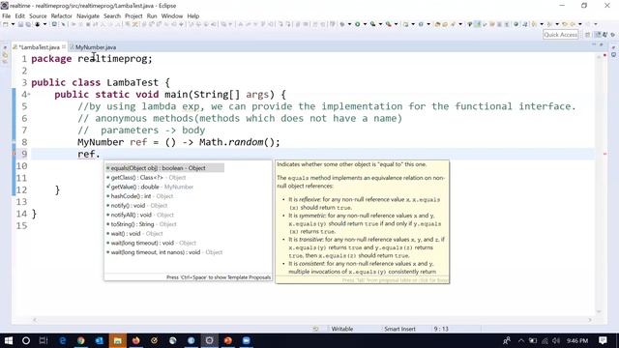Image resolution: width=619 pixels, height=348 pixels.
Task: Click the Open Type toolbar icon
Action: point(437,24)
